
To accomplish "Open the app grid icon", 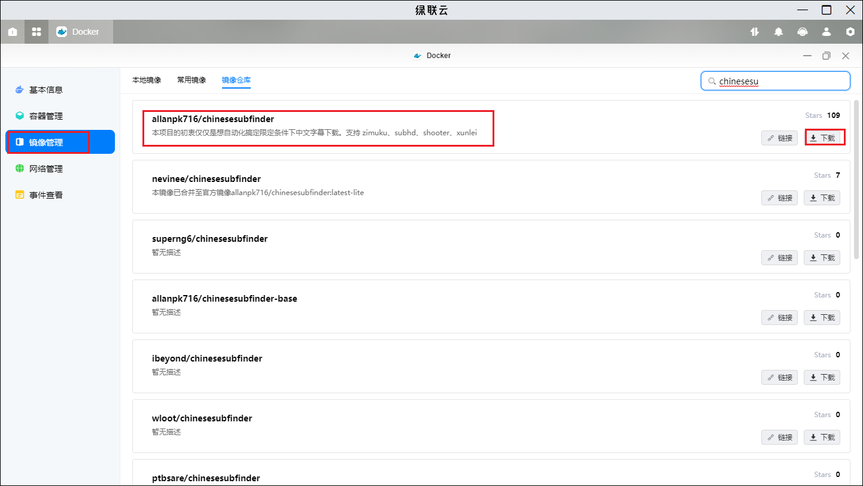I will [x=37, y=32].
